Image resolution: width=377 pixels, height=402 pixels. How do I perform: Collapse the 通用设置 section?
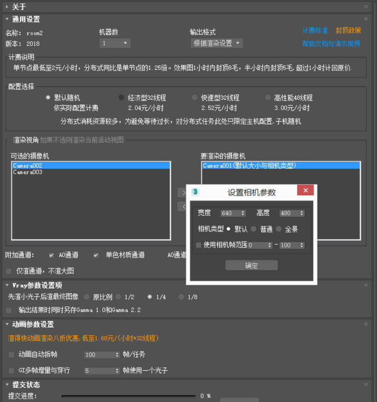tap(7, 19)
